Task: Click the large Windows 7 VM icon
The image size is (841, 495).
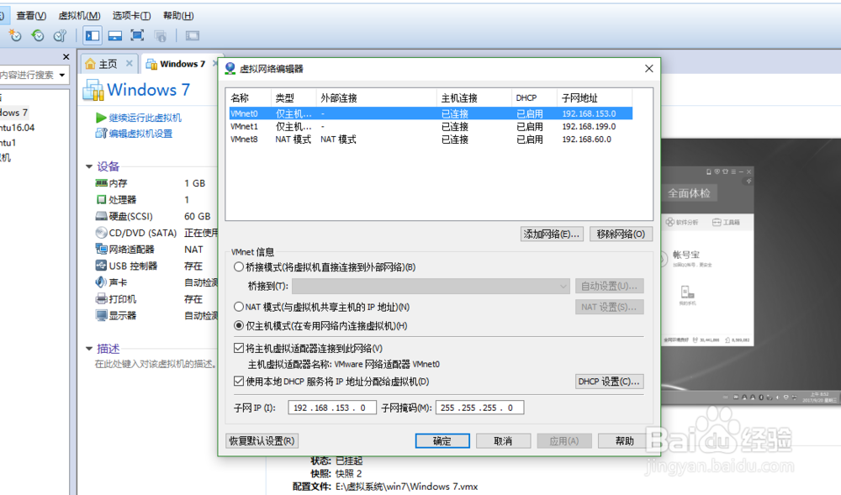Action: click(93, 90)
